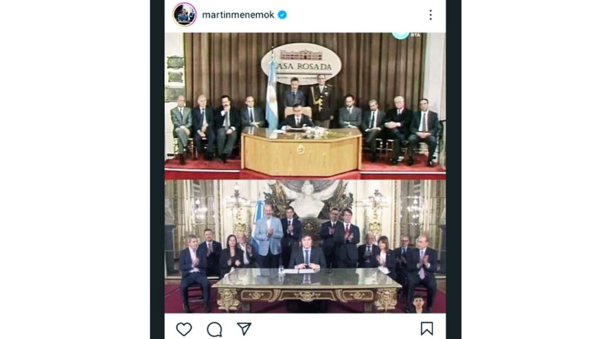Screen dimensions: 605x339
Task: Save the post with the bookmark icon
Action: pyautogui.click(x=427, y=328)
